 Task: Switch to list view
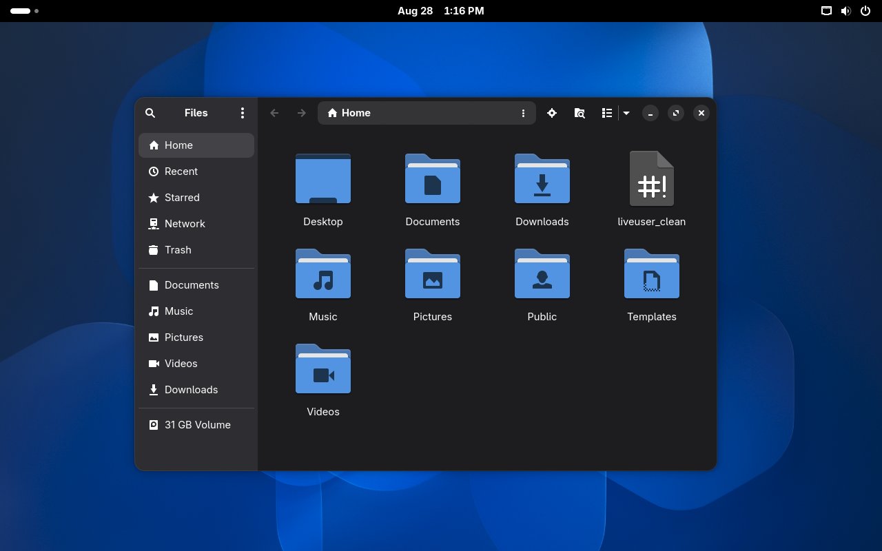pos(606,113)
